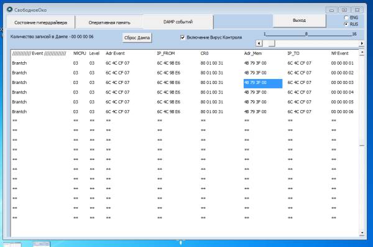The width and height of the screenshot is (373, 247).
Task: Click the №CPU column header
Action: tap(80, 54)
